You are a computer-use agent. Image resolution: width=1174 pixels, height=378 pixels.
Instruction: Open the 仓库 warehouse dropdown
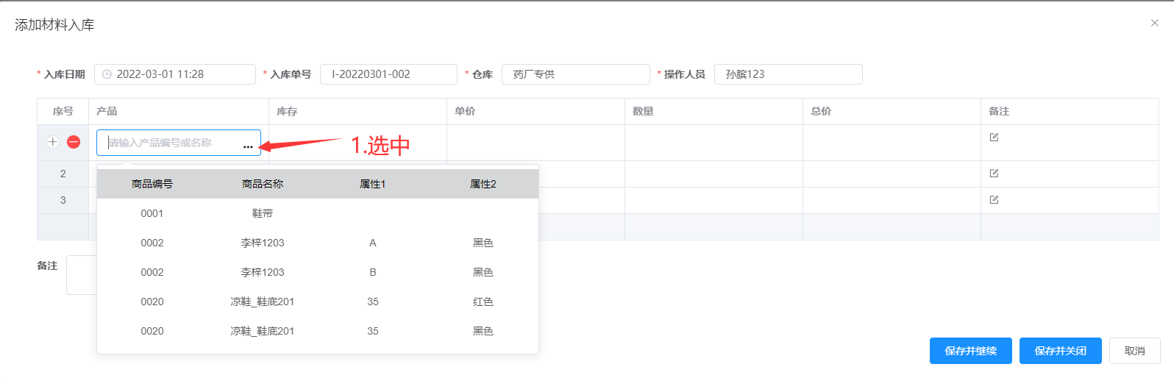(x=575, y=74)
